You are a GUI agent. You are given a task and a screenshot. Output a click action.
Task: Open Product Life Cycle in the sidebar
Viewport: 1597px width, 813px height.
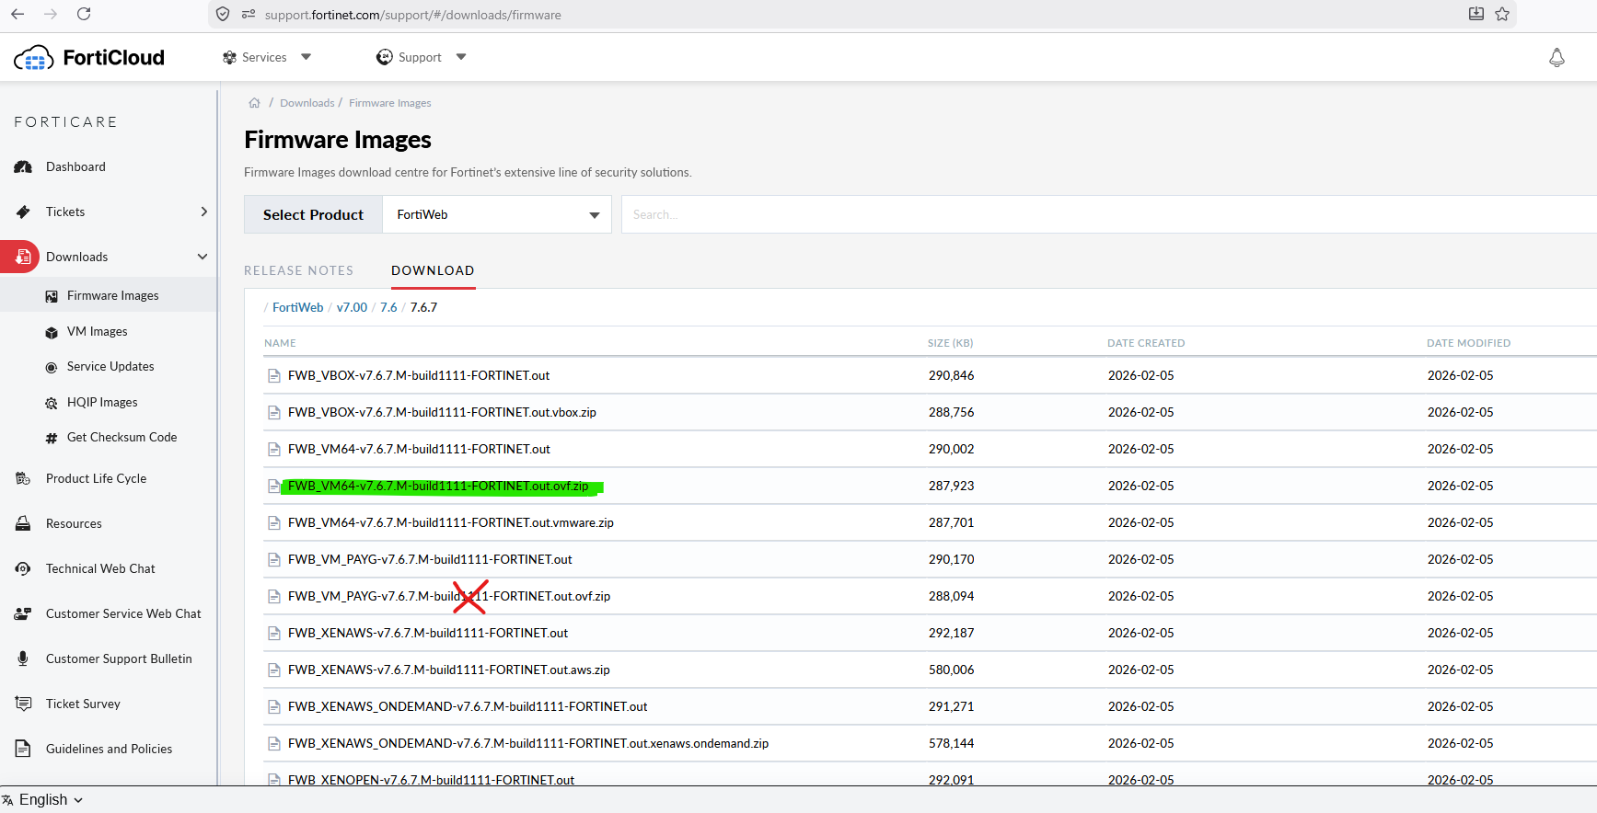point(96,478)
